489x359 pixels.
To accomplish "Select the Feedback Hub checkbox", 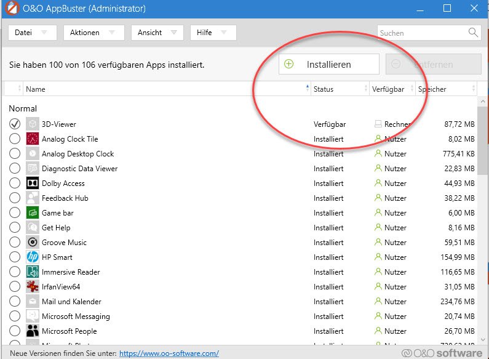I will click(x=15, y=198).
